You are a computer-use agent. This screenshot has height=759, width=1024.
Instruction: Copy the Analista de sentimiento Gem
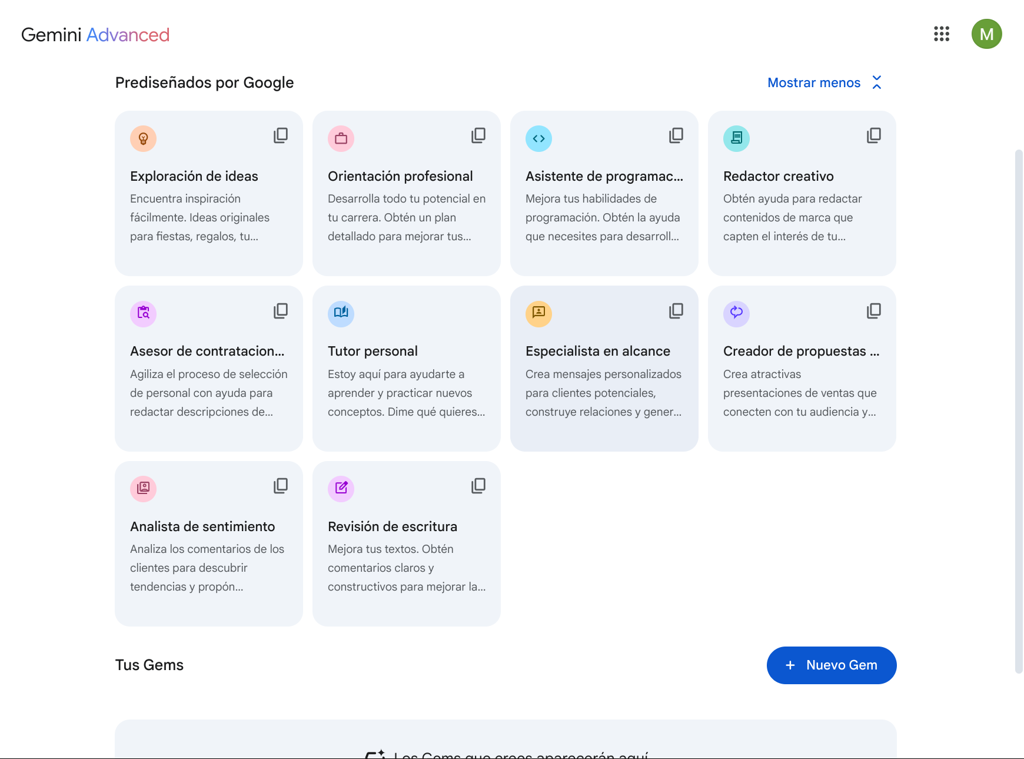[x=281, y=485]
